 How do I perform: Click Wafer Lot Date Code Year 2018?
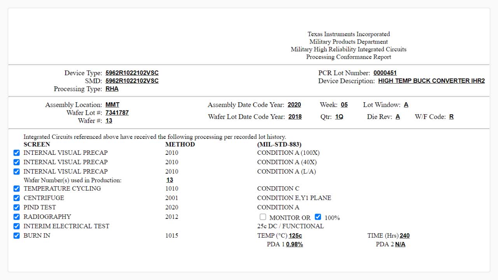tap(295, 117)
